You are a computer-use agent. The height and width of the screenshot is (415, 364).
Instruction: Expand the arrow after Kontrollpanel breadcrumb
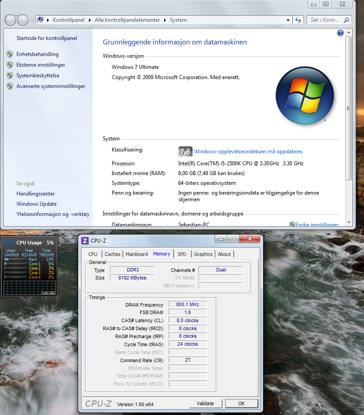click(x=89, y=20)
